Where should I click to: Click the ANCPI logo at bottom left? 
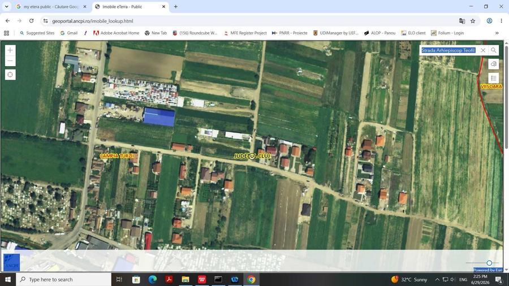click(x=12, y=262)
